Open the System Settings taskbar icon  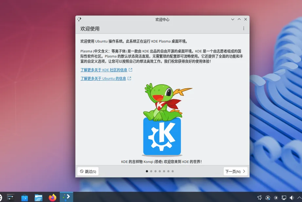[x=10, y=197]
